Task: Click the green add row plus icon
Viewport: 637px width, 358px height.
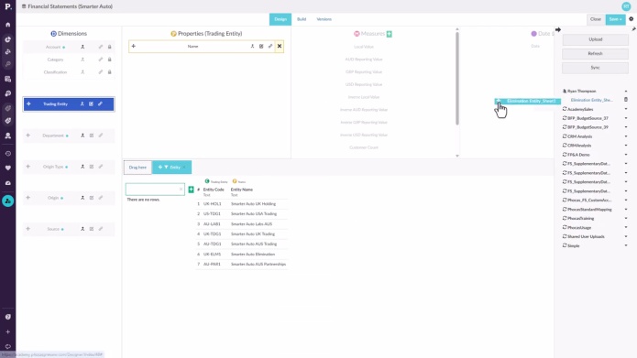Action: click(x=191, y=190)
